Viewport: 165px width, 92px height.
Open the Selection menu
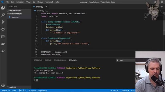20,2
